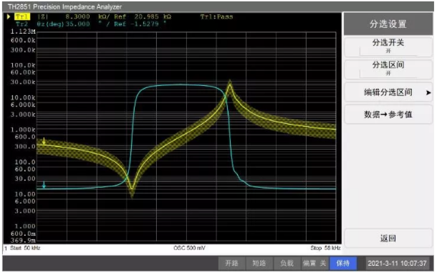Click the 负载 load calibration button

pyautogui.click(x=287, y=263)
